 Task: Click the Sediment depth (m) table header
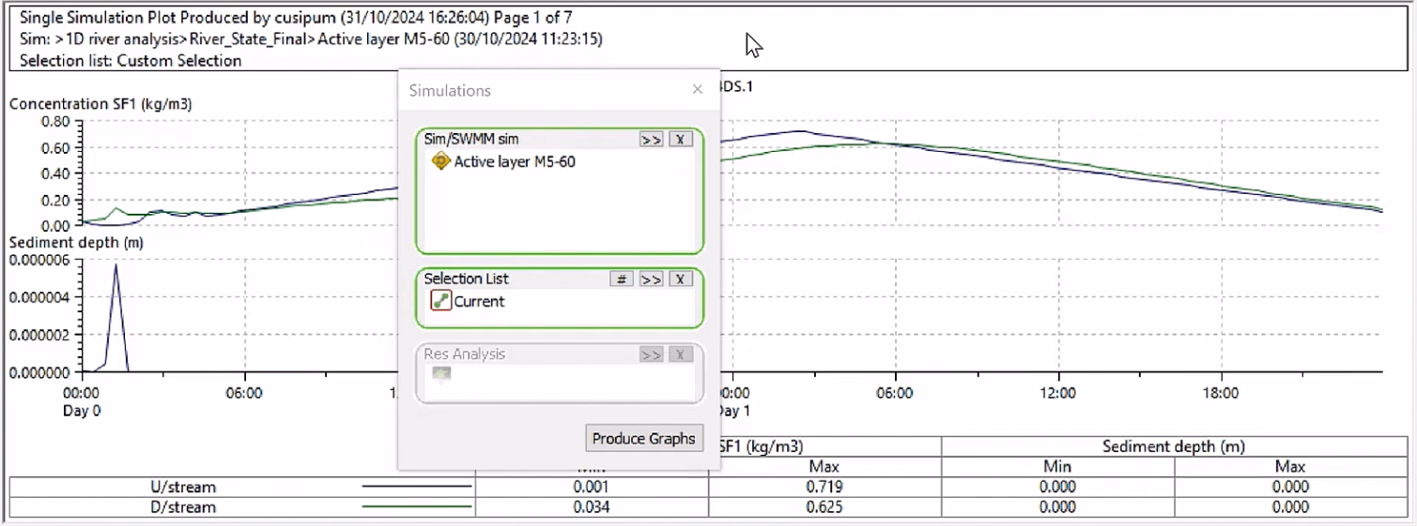tap(1174, 447)
